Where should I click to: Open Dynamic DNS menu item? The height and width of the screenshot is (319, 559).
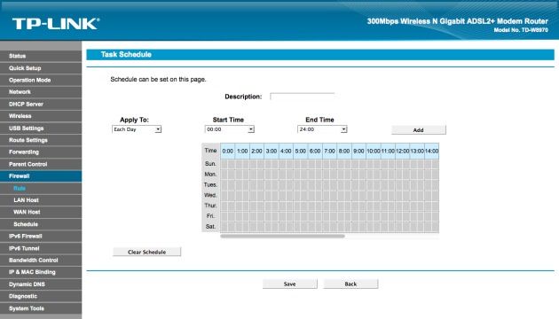[41, 284]
